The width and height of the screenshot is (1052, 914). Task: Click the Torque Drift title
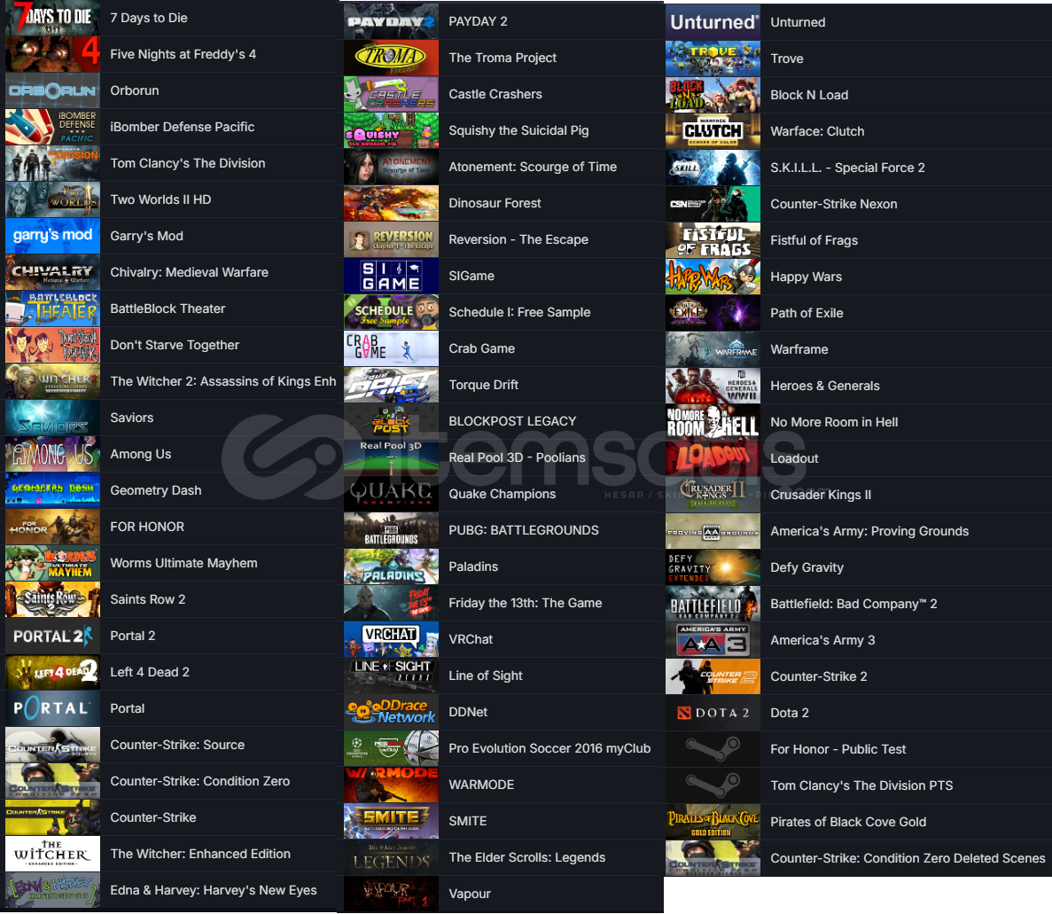coord(484,385)
